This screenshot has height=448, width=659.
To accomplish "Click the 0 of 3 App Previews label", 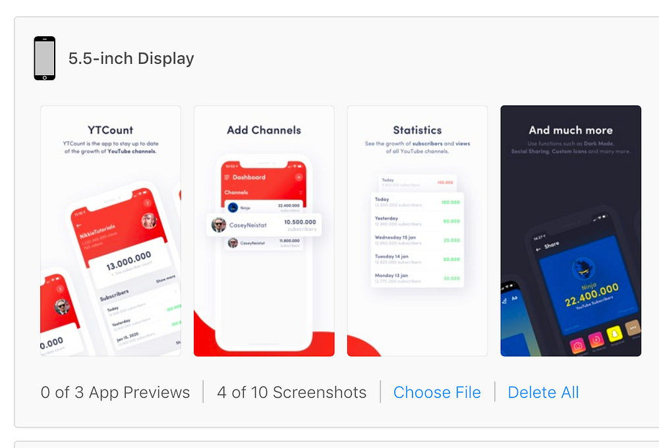I will [x=115, y=392].
